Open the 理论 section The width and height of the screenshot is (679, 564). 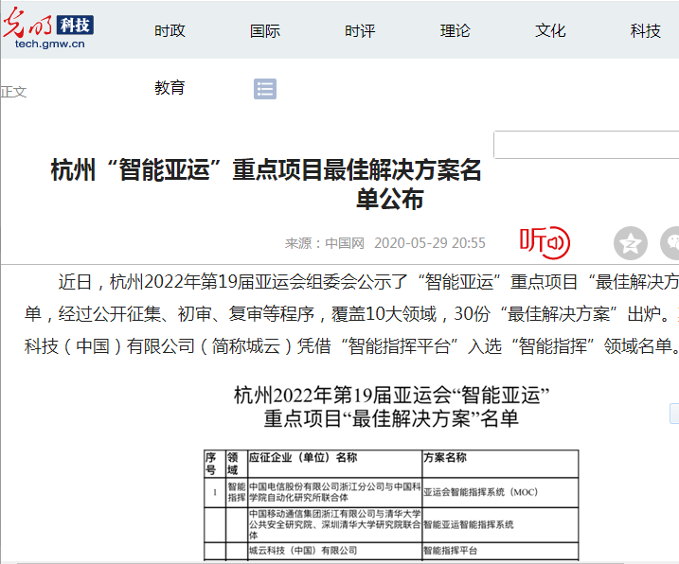[456, 30]
